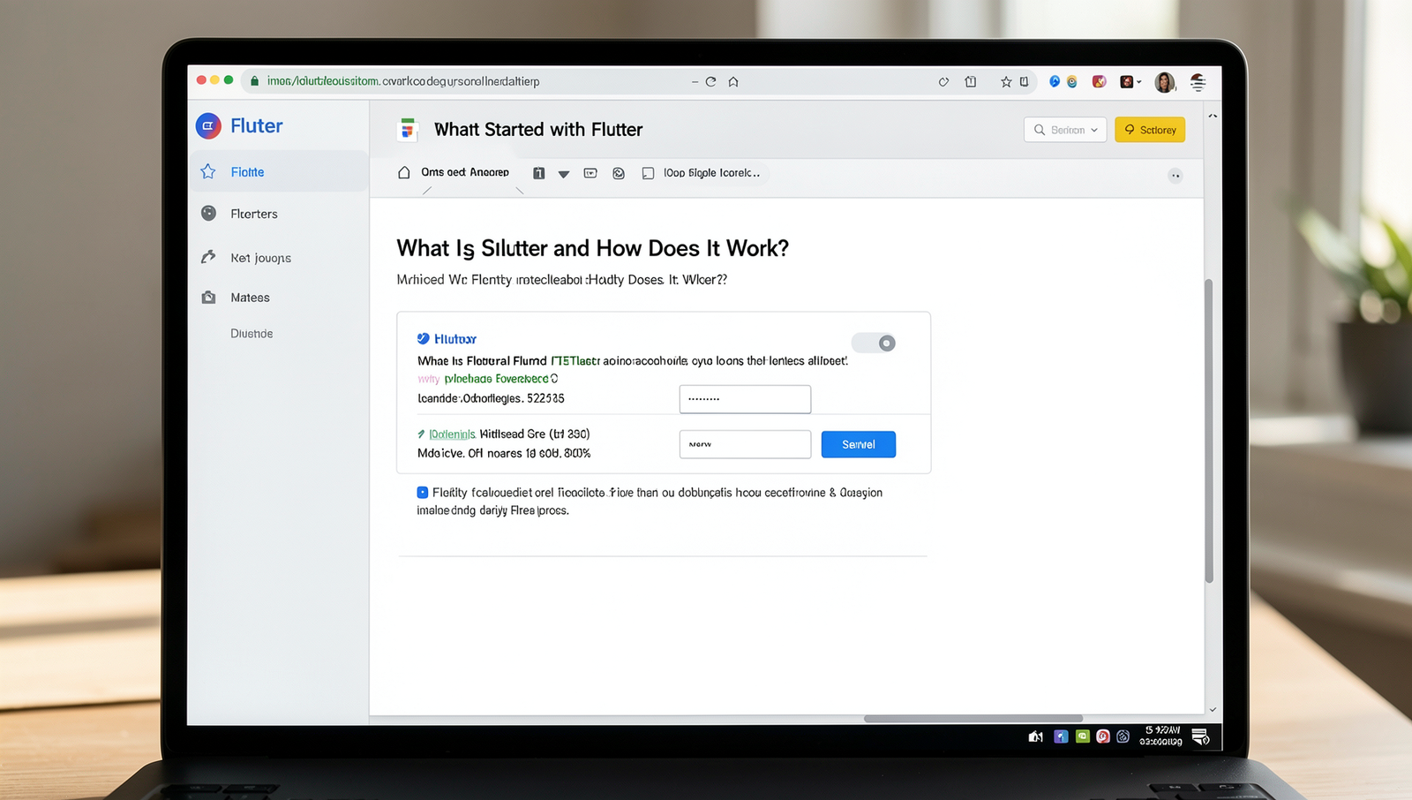The image size is (1412, 800).
Task: Open the Hlutoxr link
Action: tap(455, 339)
